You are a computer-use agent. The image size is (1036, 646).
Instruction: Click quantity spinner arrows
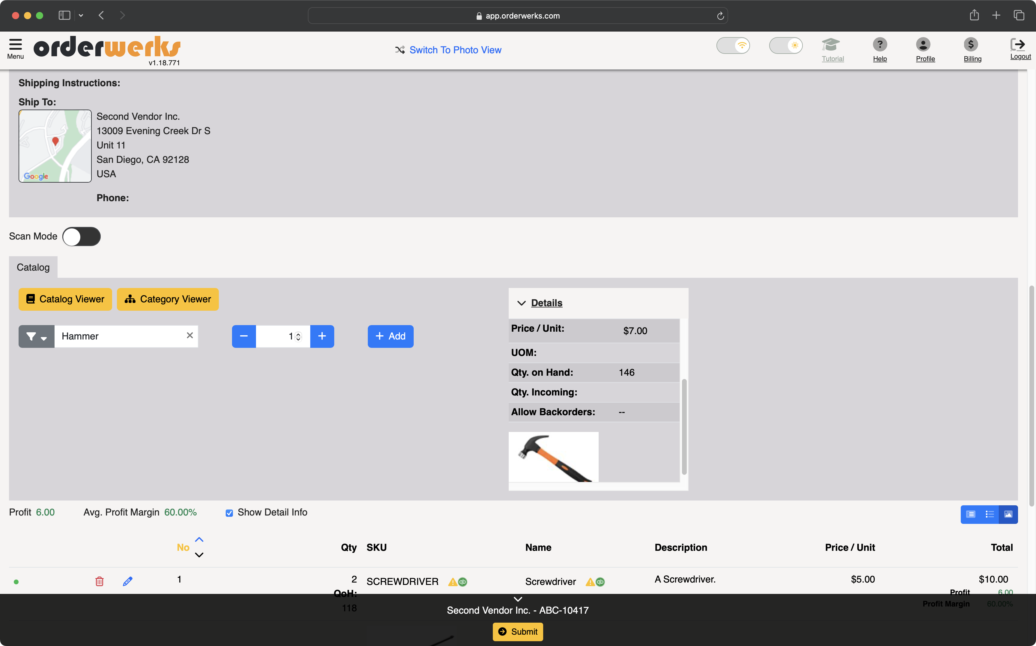pos(299,337)
